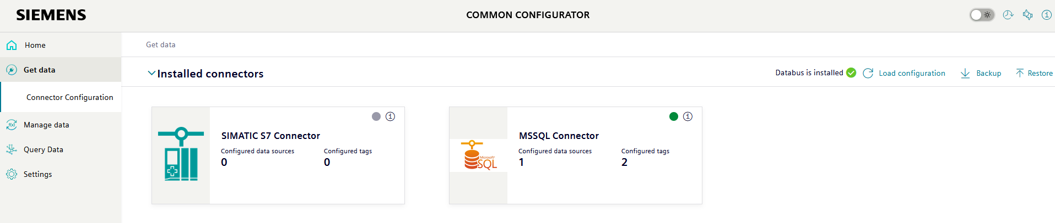Image resolution: width=1055 pixels, height=223 pixels.
Task: Click the SIMATIC S7 Connector PLC icon
Action: (181, 154)
